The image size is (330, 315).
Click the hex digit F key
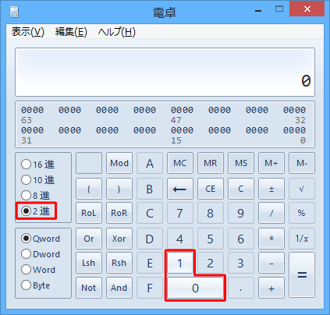coord(150,288)
